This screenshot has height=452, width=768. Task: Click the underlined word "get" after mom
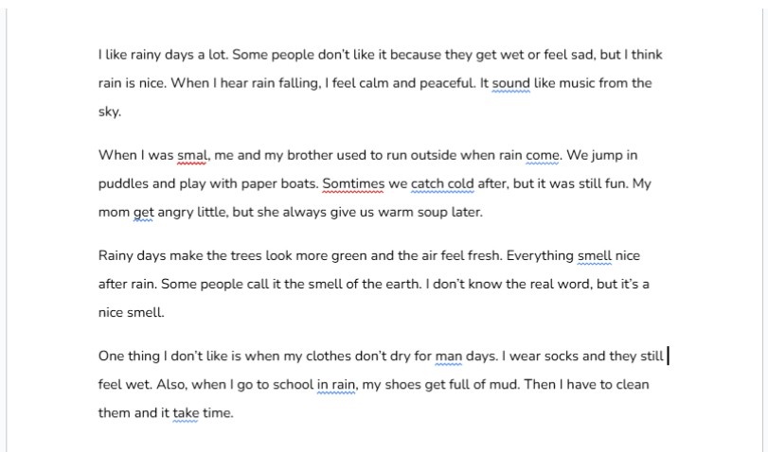coord(144,213)
